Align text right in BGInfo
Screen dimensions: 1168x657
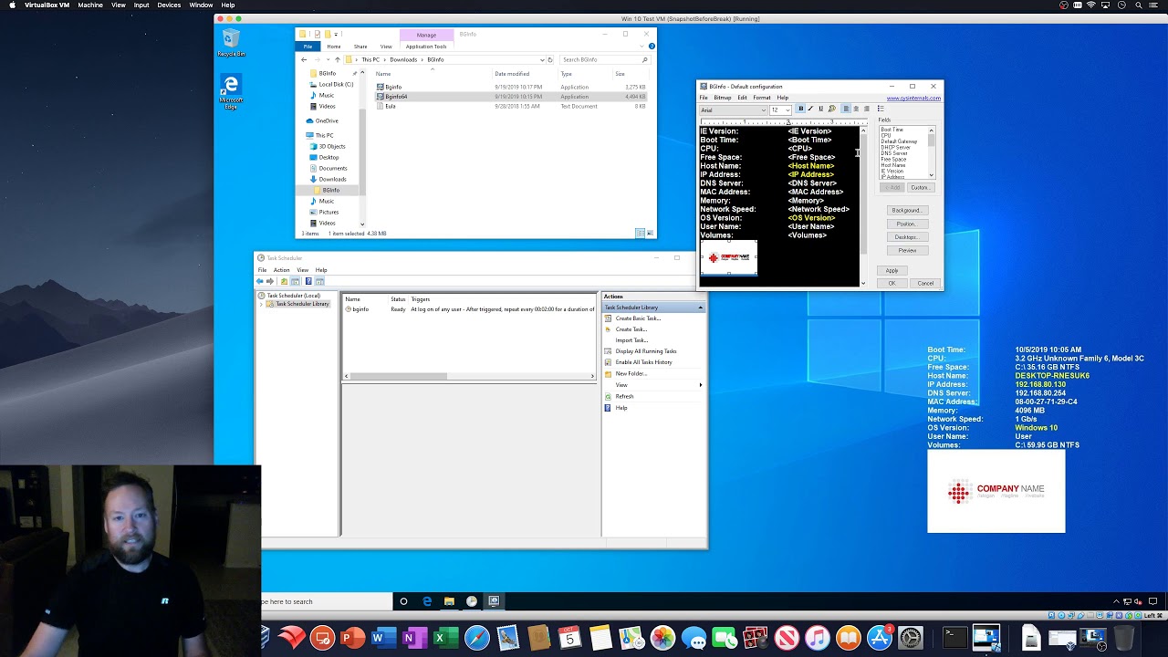tap(866, 109)
